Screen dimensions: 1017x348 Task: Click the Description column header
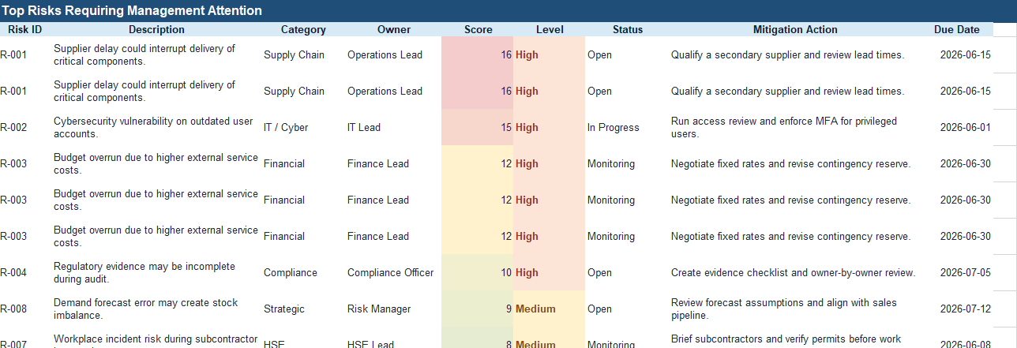pyautogui.click(x=156, y=29)
